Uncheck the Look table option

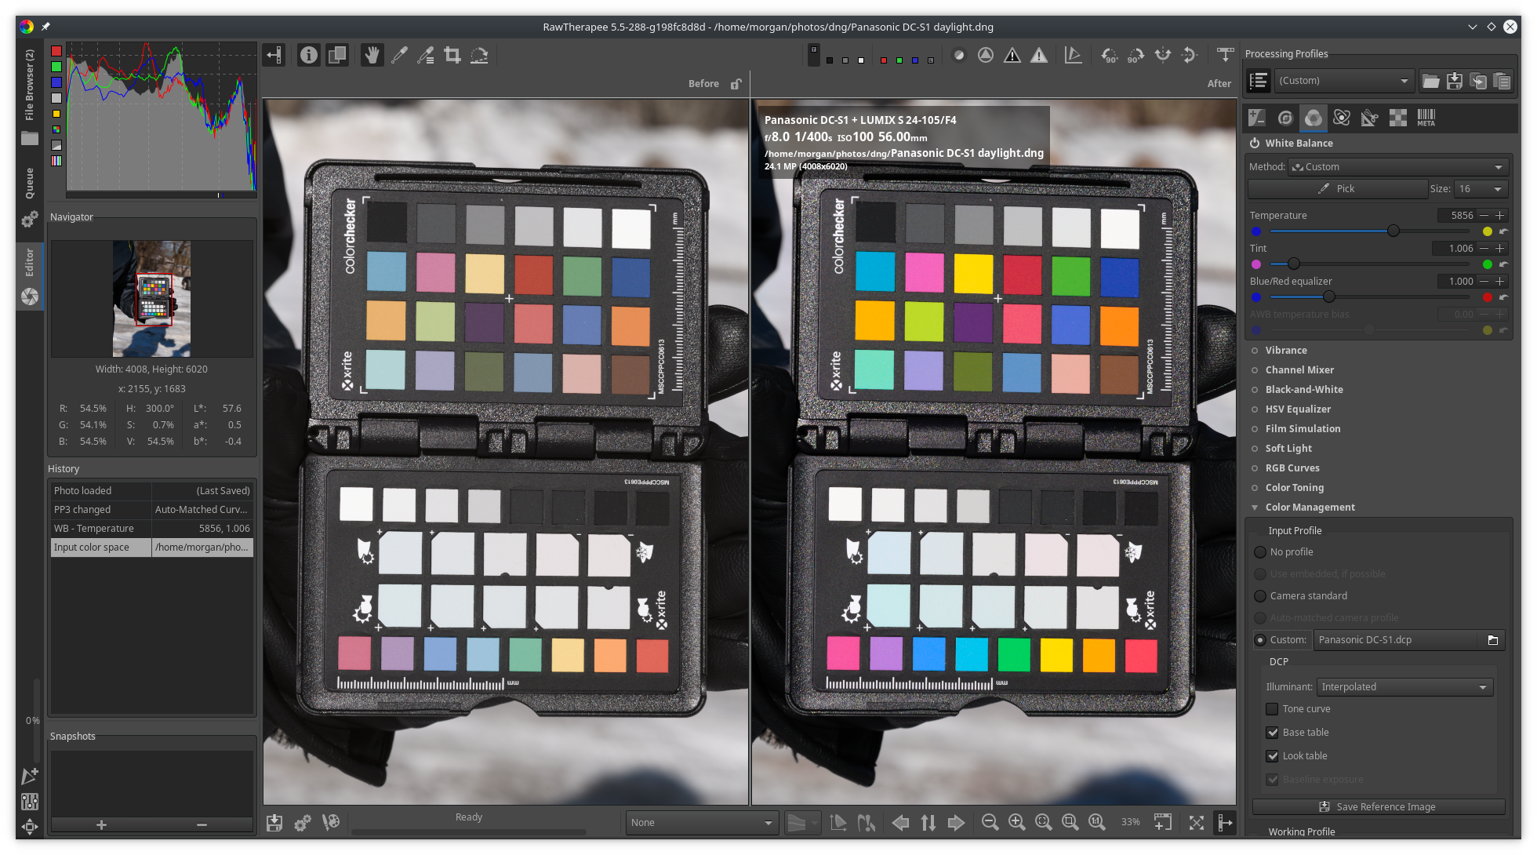[1272, 756]
